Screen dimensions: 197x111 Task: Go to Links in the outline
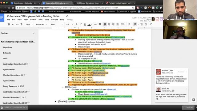click(x=5, y=58)
